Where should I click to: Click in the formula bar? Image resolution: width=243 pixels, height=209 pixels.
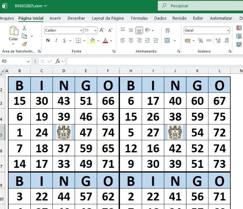155,61
